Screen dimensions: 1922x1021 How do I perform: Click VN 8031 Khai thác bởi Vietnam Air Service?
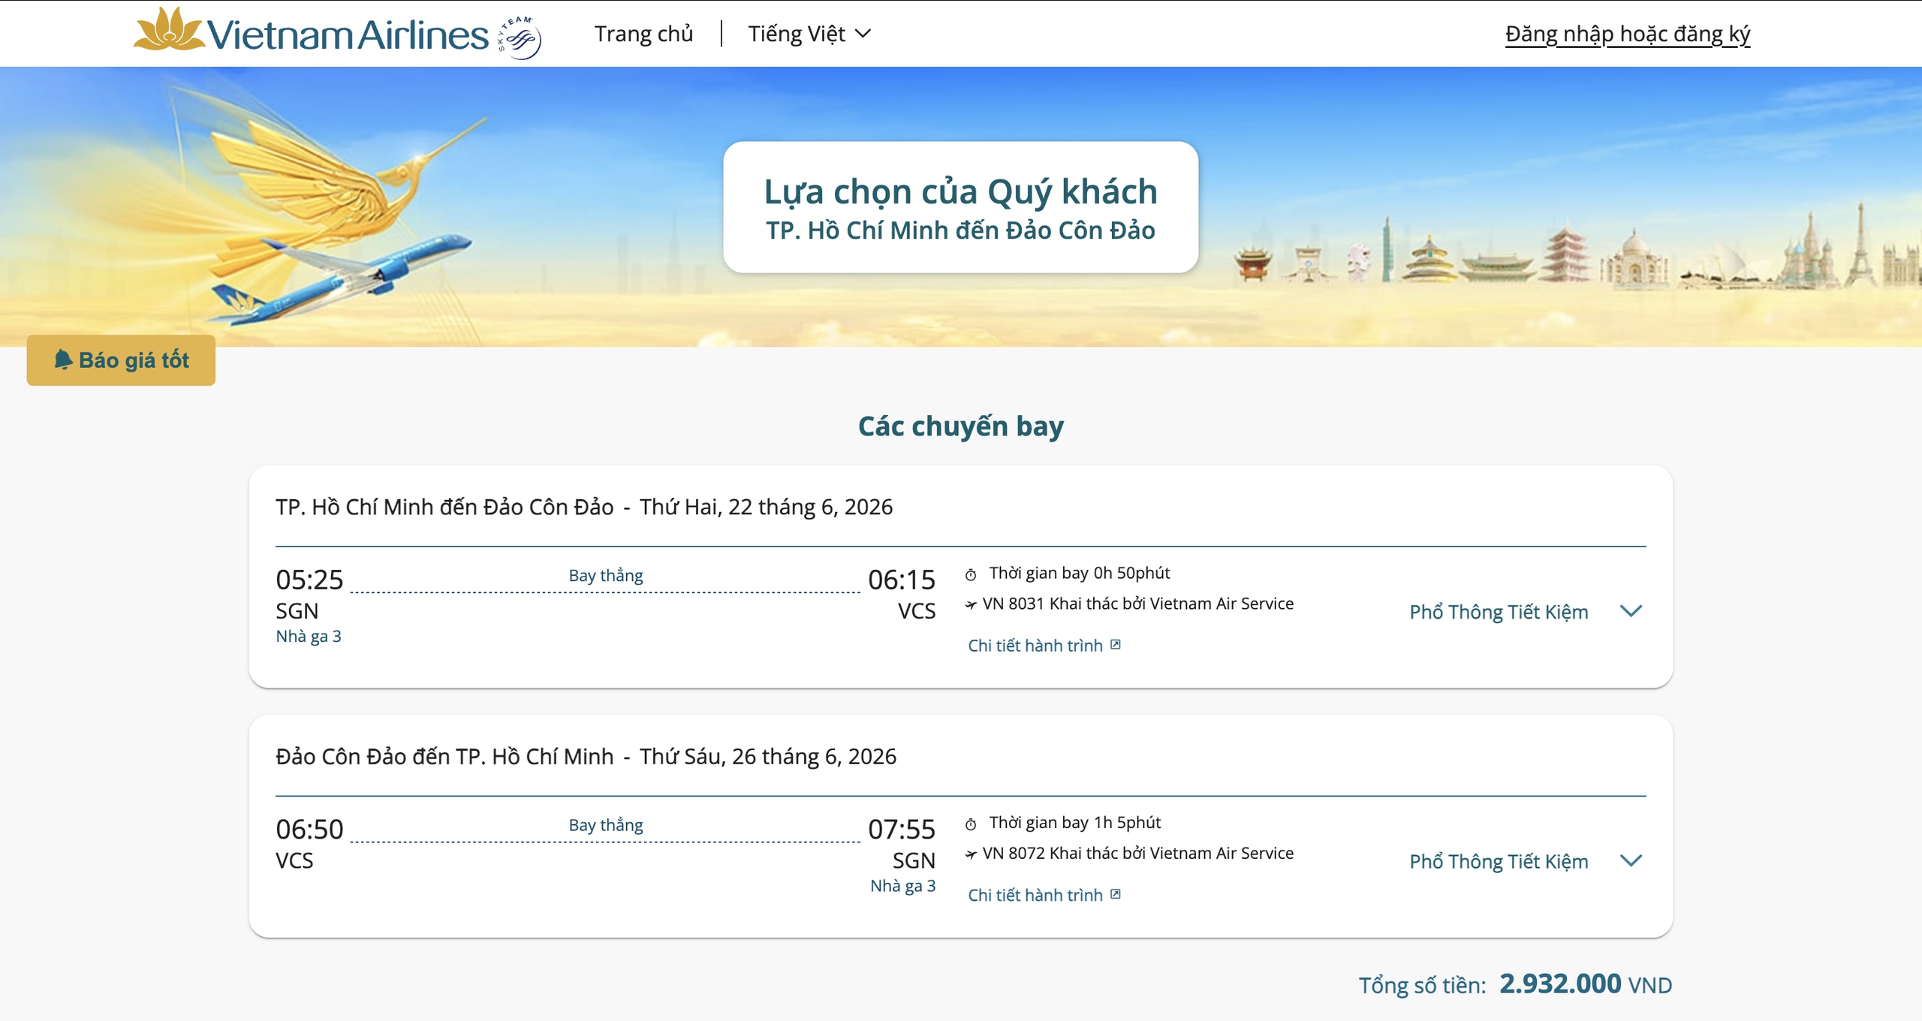[x=1138, y=604]
